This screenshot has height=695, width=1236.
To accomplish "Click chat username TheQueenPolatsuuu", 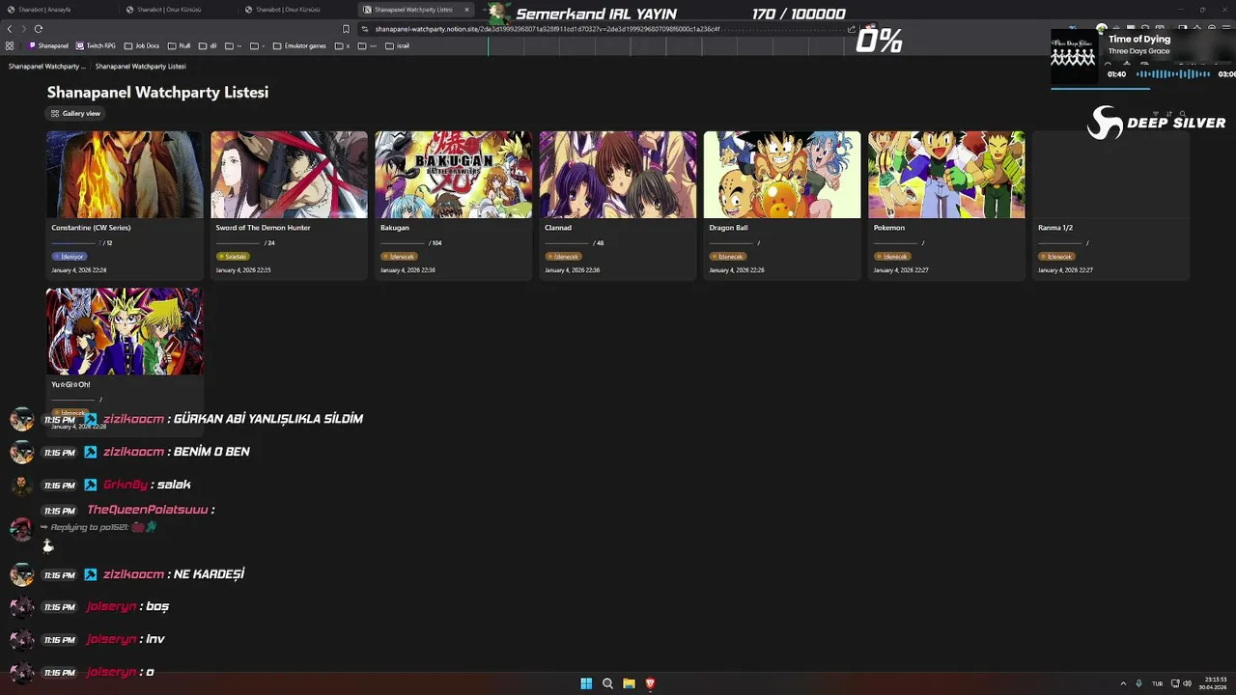I will (x=148, y=510).
